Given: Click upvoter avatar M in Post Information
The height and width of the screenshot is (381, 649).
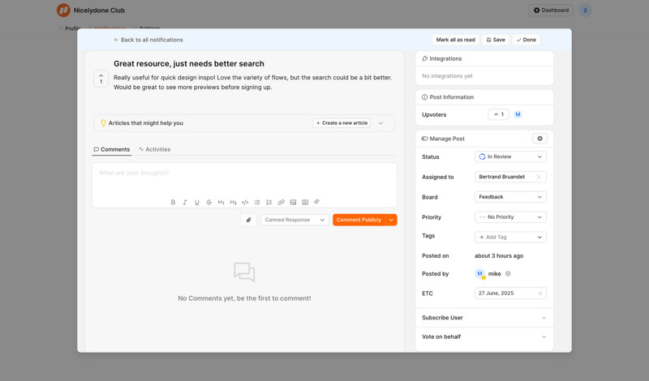Looking at the screenshot, I should [518, 114].
